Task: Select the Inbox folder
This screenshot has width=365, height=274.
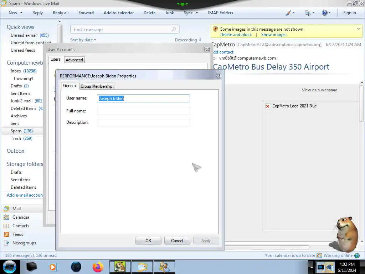Action: [23, 71]
